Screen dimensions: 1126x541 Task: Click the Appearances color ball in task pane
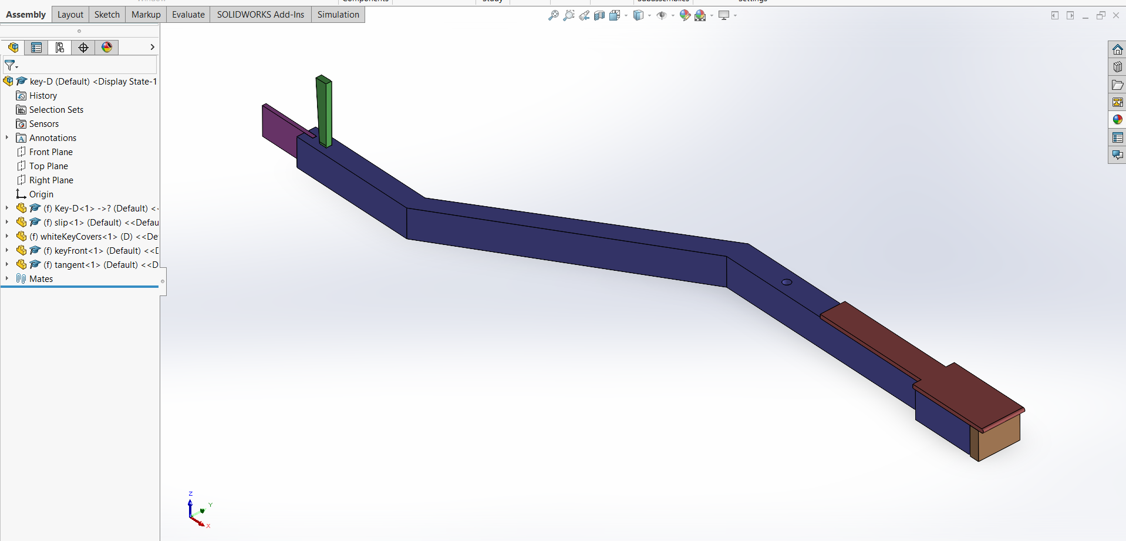click(x=1117, y=120)
